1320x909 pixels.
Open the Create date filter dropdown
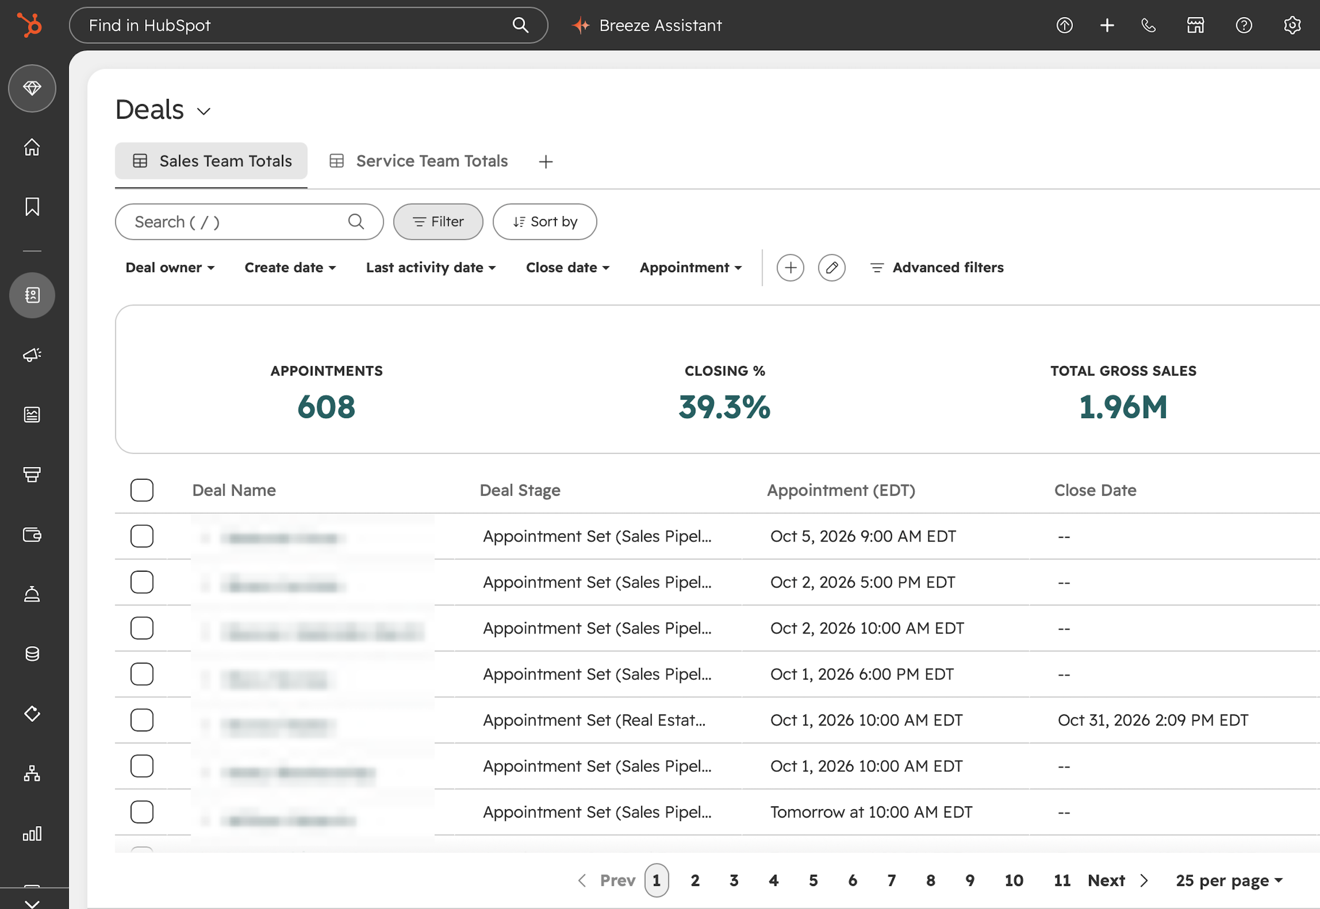[x=290, y=268]
